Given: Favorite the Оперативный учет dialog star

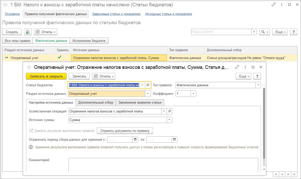Looking at the screenshot, I should (29, 67).
